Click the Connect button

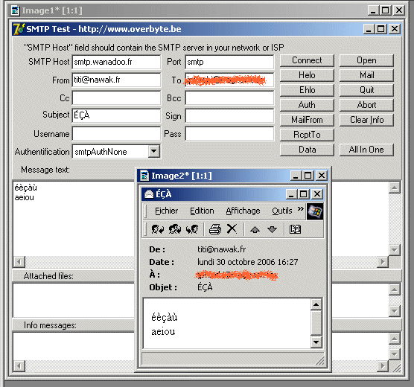click(x=307, y=60)
